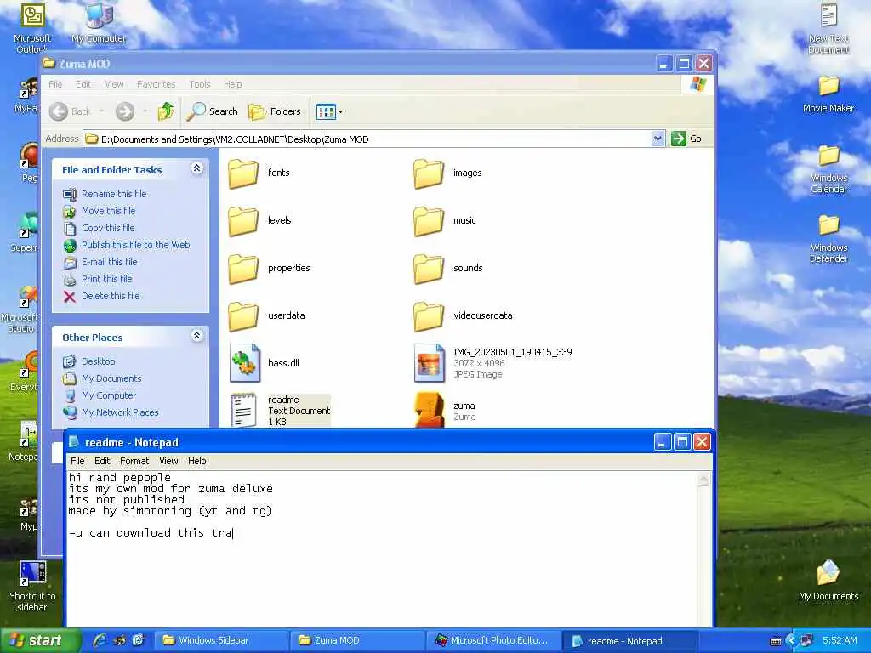Select the Windows Calendar desktop folder
The height and width of the screenshot is (653, 871).
coord(828,169)
